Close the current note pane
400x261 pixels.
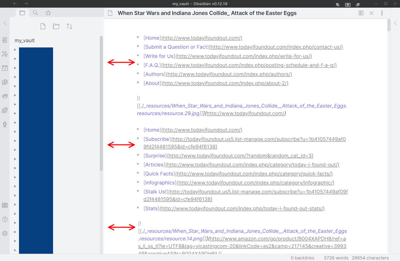(x=371, y=13)
